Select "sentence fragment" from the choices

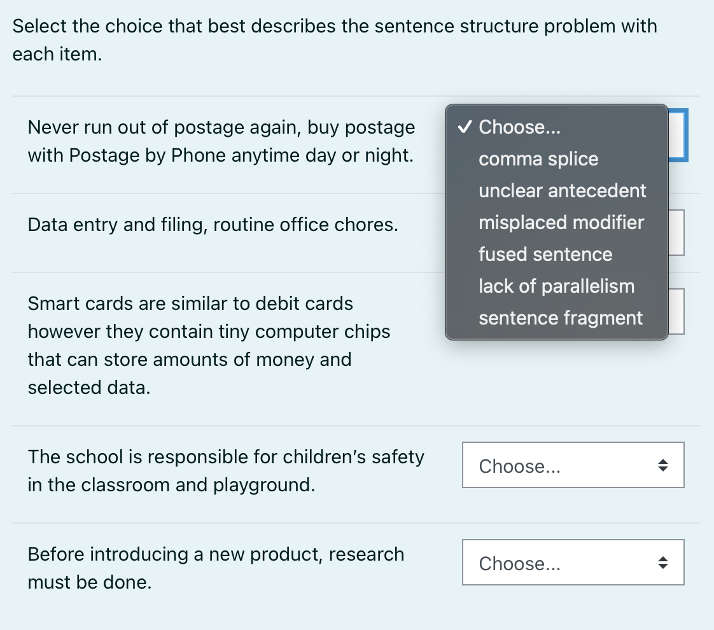click(x=561, y=318)
